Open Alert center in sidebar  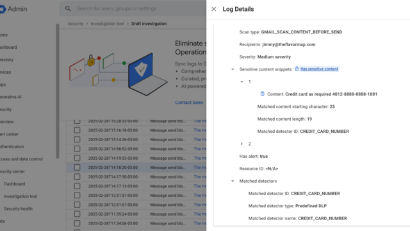[x=9, y=134]
